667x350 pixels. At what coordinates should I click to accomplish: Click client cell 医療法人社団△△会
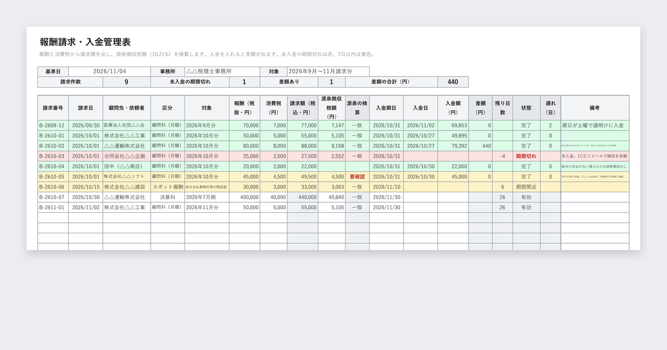click(127, 126)
